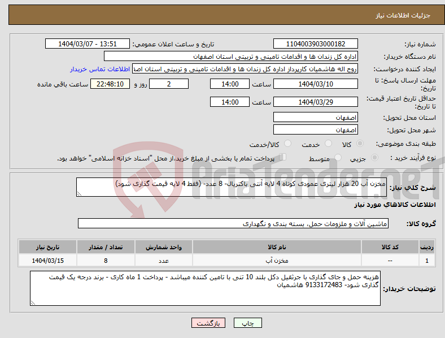Click the کد کالا column header
The image size is (445, 338).
pos(390,247)
